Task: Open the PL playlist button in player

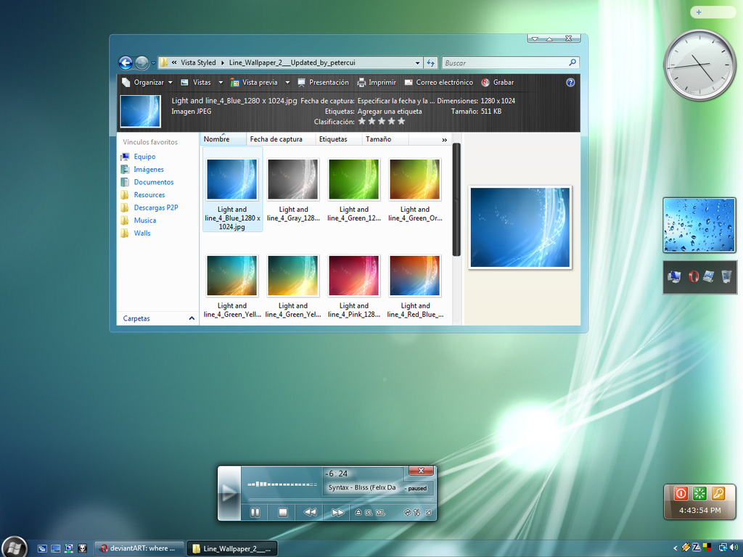Action: point(369,513)
